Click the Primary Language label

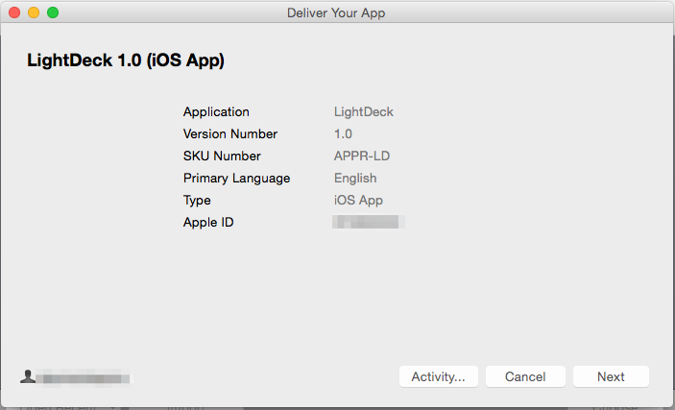click(236, 179)
